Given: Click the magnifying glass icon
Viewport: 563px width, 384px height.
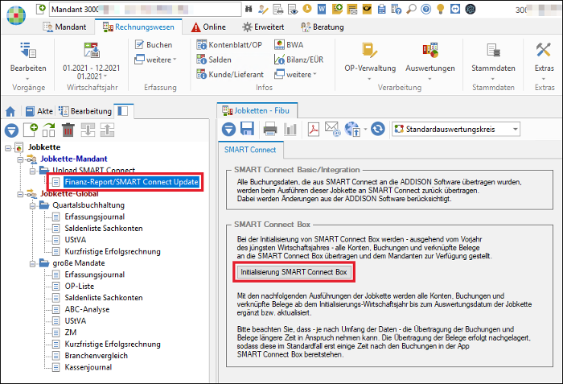Looking at the screenshot, I should tap(411, 9).
